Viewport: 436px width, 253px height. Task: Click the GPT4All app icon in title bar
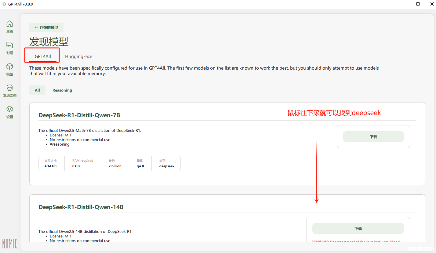(4, 4)
